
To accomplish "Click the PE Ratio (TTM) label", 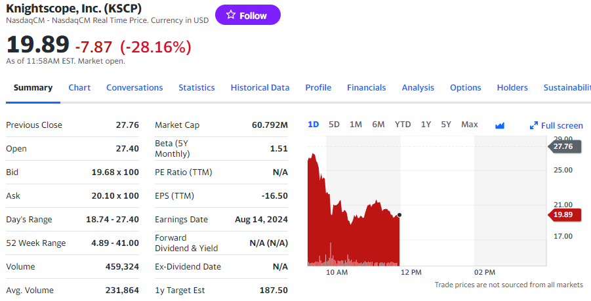I will tap(184, 172).
